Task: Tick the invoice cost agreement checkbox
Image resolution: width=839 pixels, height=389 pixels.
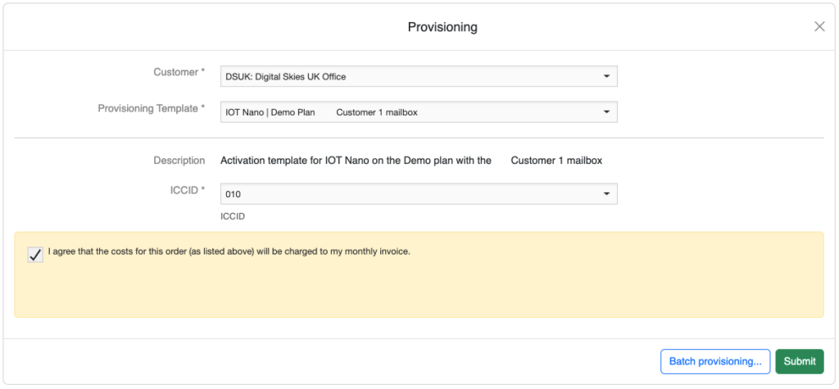Action: [x=35, y=254]
